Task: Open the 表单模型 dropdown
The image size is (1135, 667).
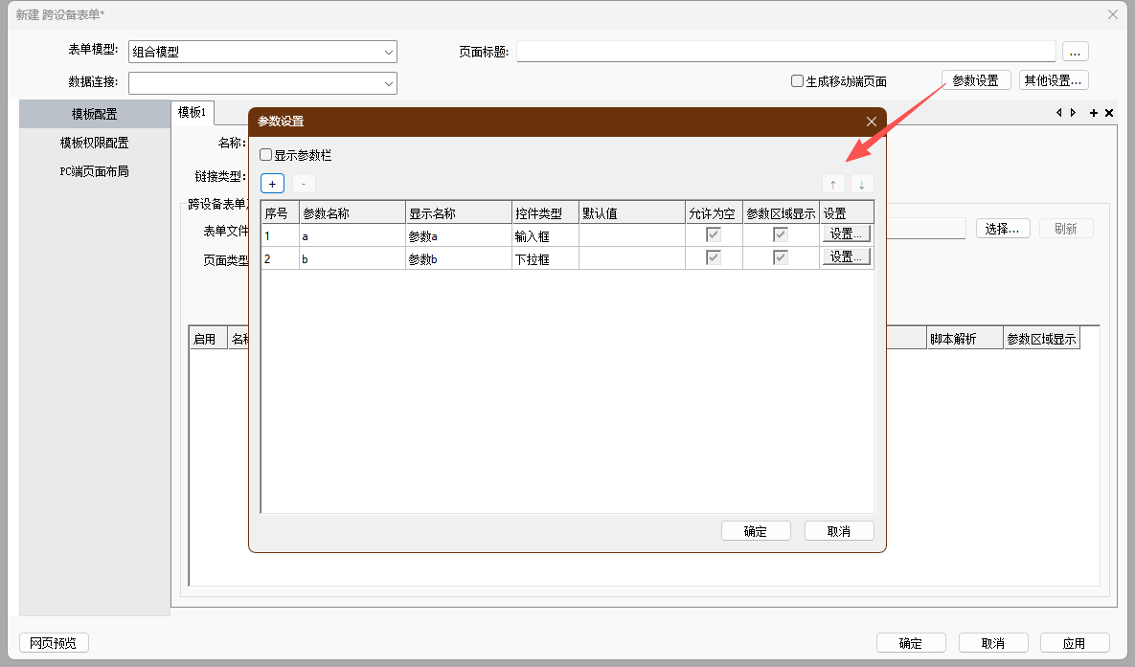Action: tap(389, 52)
